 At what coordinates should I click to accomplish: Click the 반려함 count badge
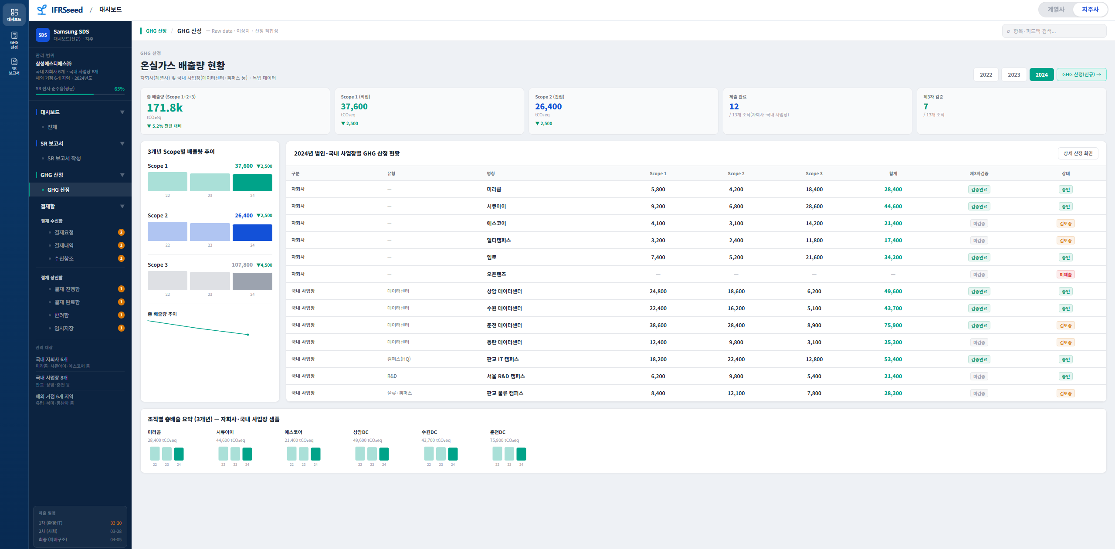point(122,315)
